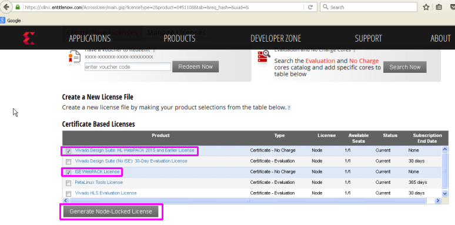Click the Product column header

click(x=160, y=135)
